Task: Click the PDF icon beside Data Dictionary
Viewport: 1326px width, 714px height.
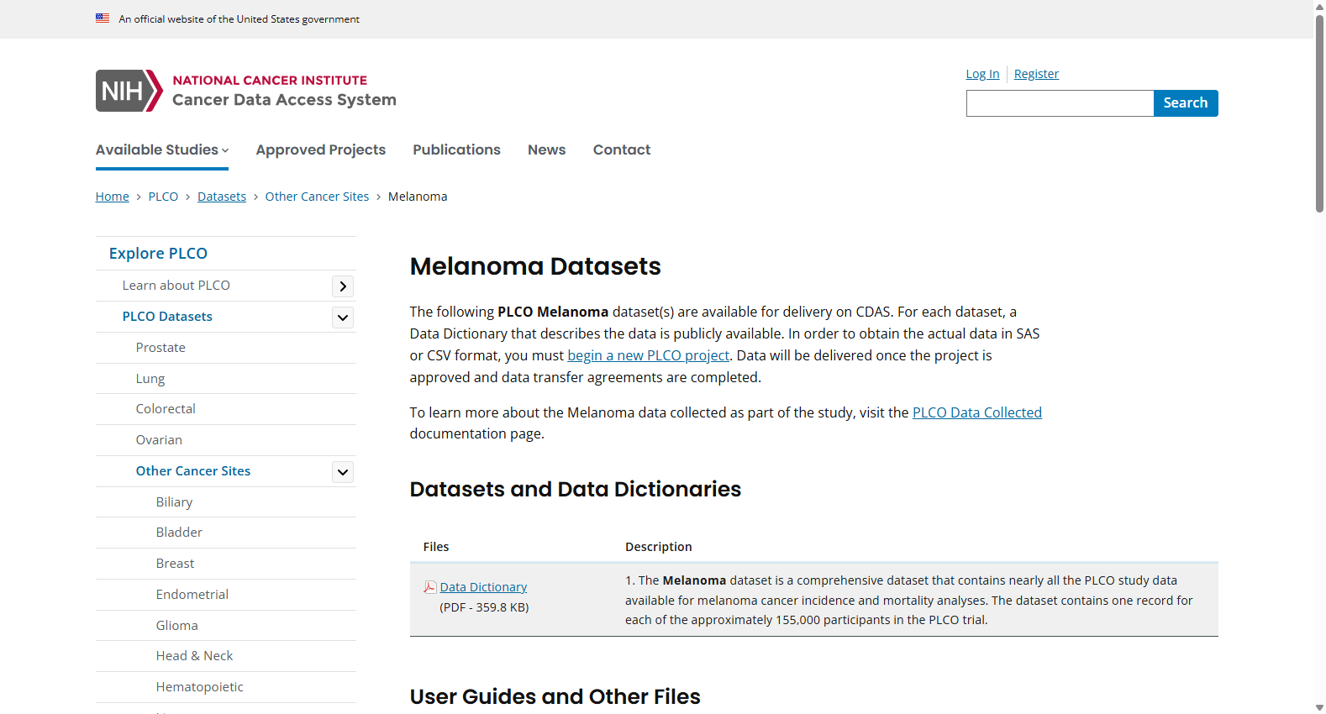Action: (430, 587)
